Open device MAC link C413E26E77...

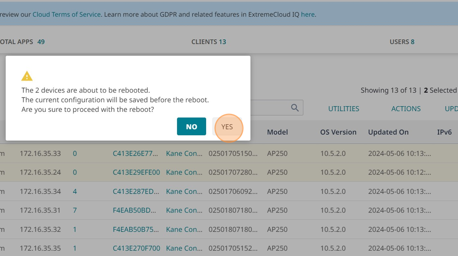[x=135, y=153]
